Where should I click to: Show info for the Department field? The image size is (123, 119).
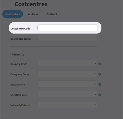[x=100, y=85]
